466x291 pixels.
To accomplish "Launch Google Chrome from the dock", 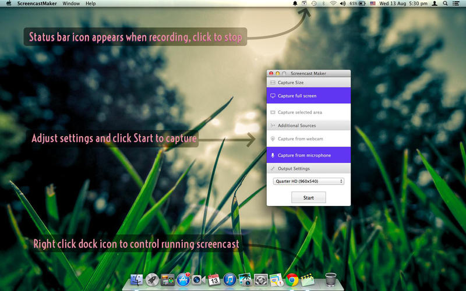I will [292, 279].
